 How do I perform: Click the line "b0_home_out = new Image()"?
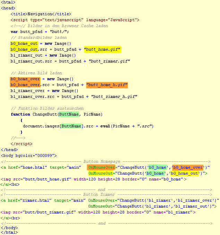(x=41, y=44)
